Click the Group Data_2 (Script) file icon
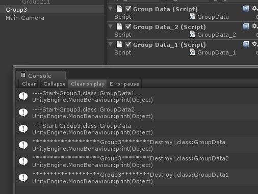The width and height of the screenshot is (258, 194). [119, 26]
